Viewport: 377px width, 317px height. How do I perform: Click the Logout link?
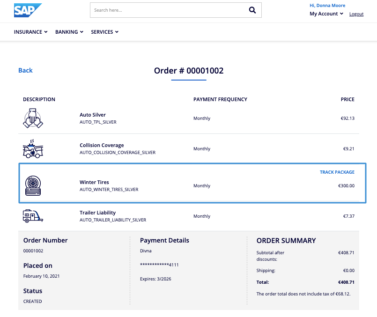pos(356,14)
